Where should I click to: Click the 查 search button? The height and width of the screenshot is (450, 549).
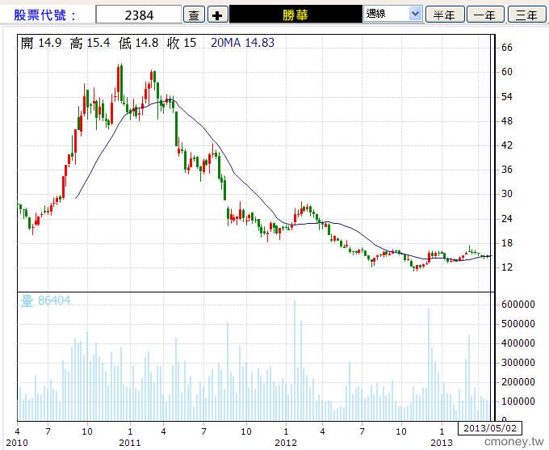coord(194,15)
